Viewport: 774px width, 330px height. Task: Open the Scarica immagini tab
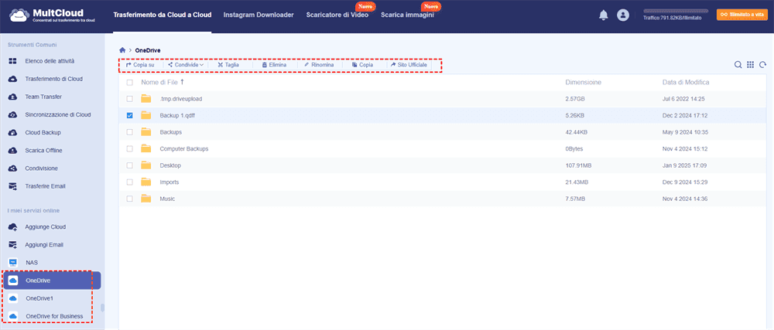[407, 15]
